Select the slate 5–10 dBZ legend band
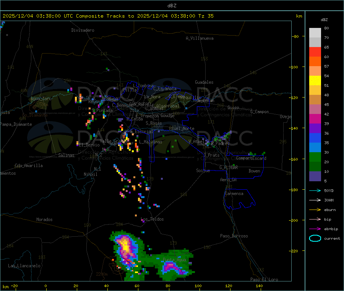Viewport: 344px width, 291px height. (315, 176)
